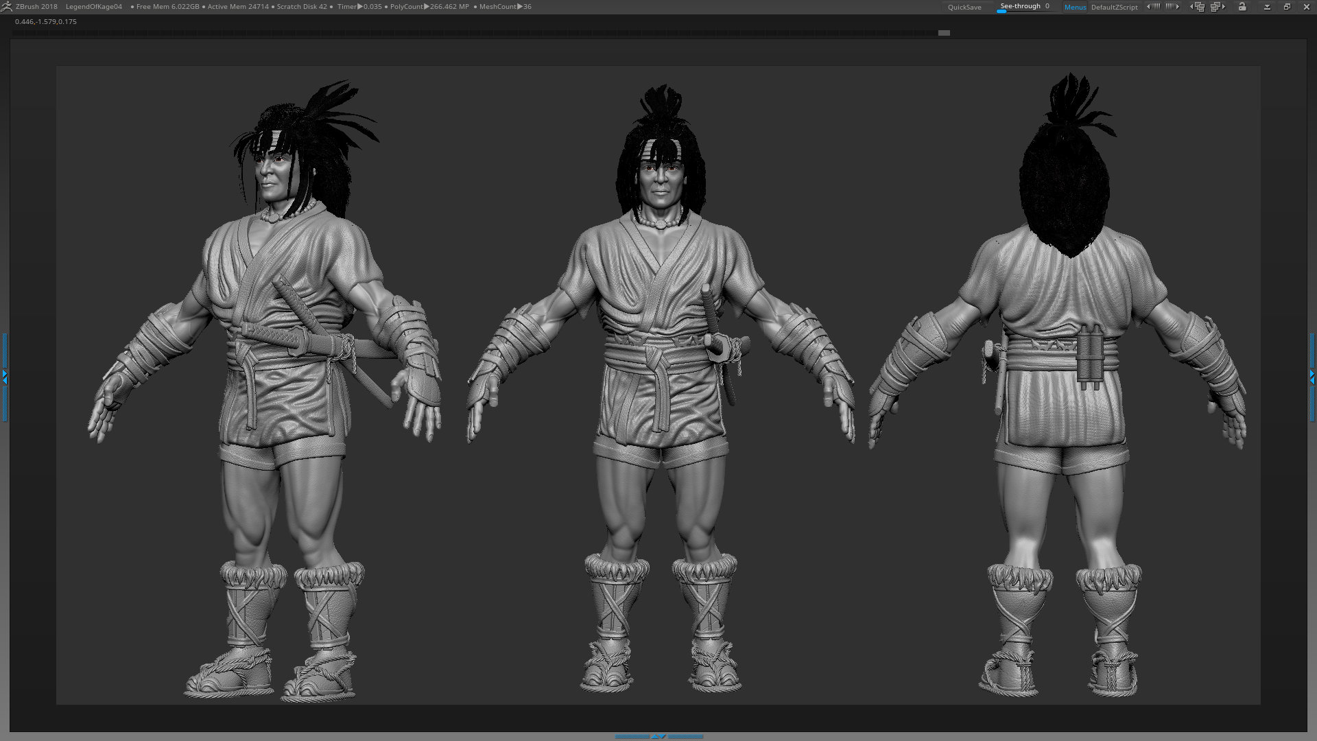Click the 'PolyCount▶266.462 MP' readout

point(429,7)
